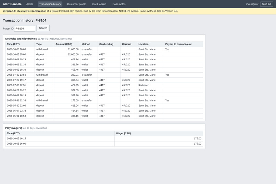Click the Play (wagers) section title
Image resolution: width=276 pixels, height=184 pixels.
tap(14, 128)
